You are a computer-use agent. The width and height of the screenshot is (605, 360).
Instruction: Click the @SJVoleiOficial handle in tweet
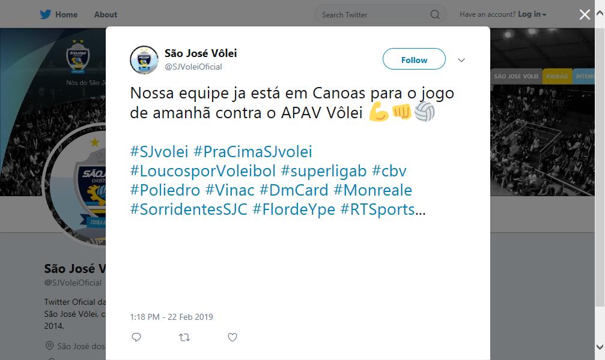193,67
